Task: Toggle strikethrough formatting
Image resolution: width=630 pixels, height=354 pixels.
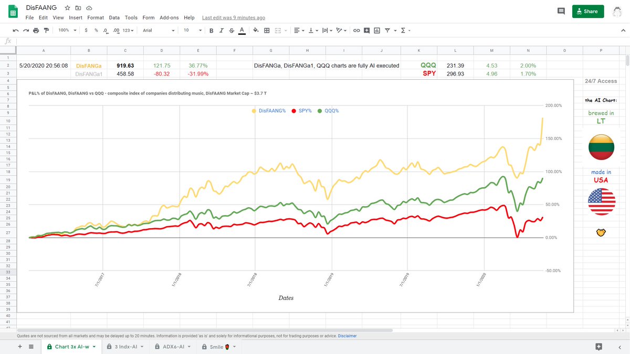Action: coord(232,30)
